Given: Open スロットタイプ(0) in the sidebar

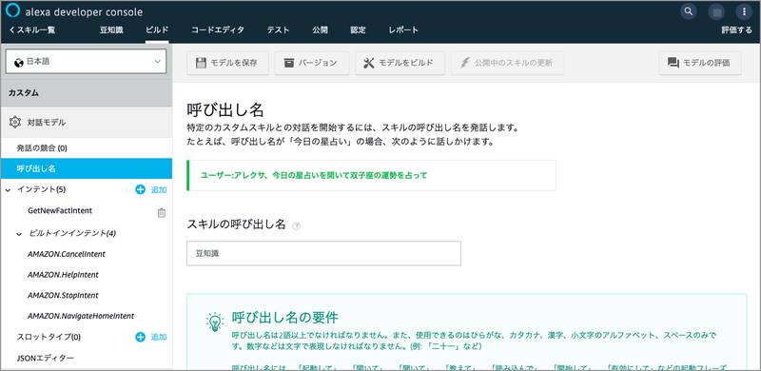Looking at the screenshot, I should point(49,337).
